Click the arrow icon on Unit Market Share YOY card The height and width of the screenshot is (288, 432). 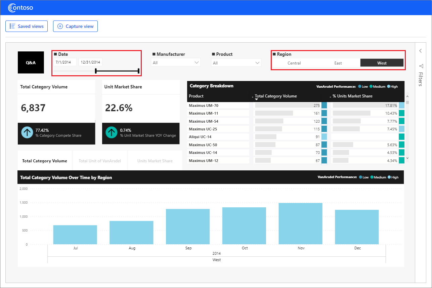click(112, 132)
